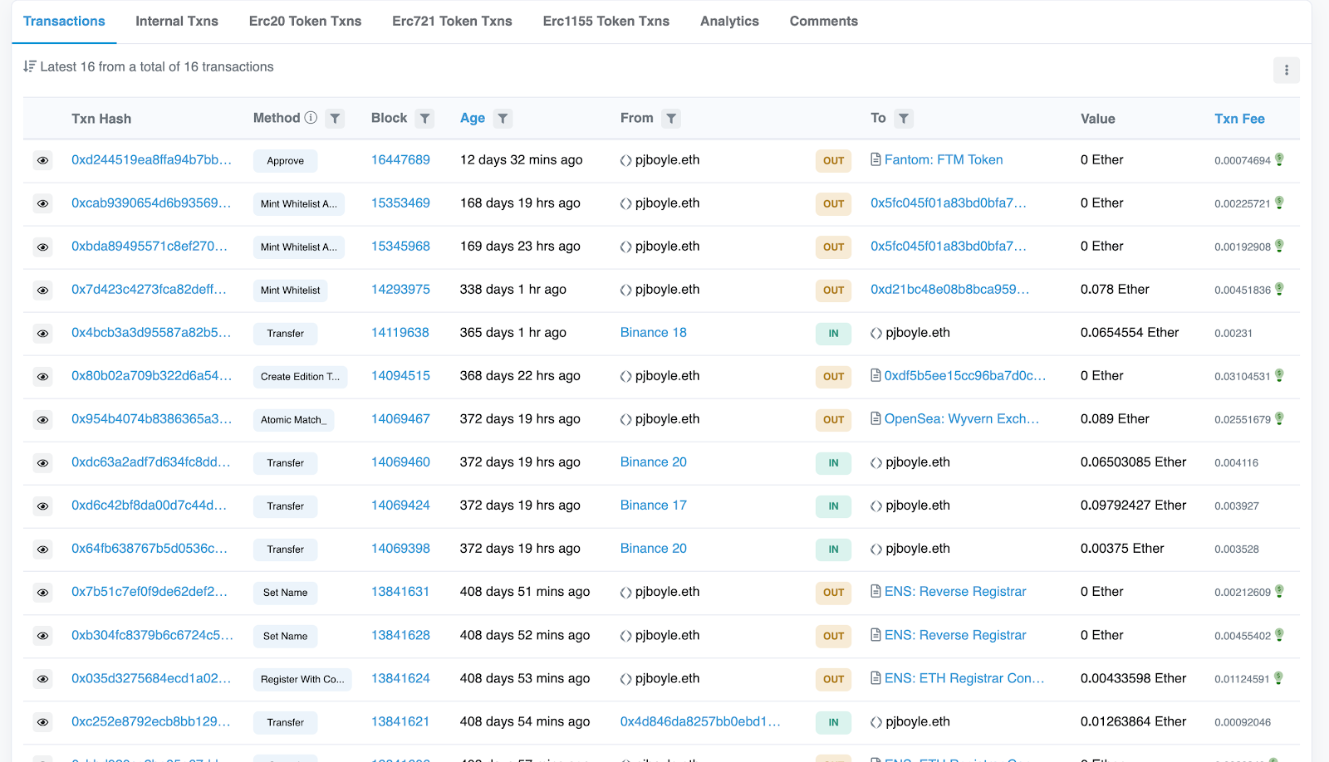The image size is (1329, 762).
Task: Click the Create Edition method badge
Action: pyautogui.click(x=301, y=377)
